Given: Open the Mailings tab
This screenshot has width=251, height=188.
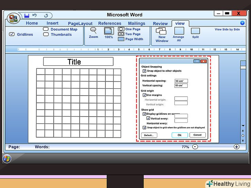Looking at the screenshot, I should click(137, 23).
